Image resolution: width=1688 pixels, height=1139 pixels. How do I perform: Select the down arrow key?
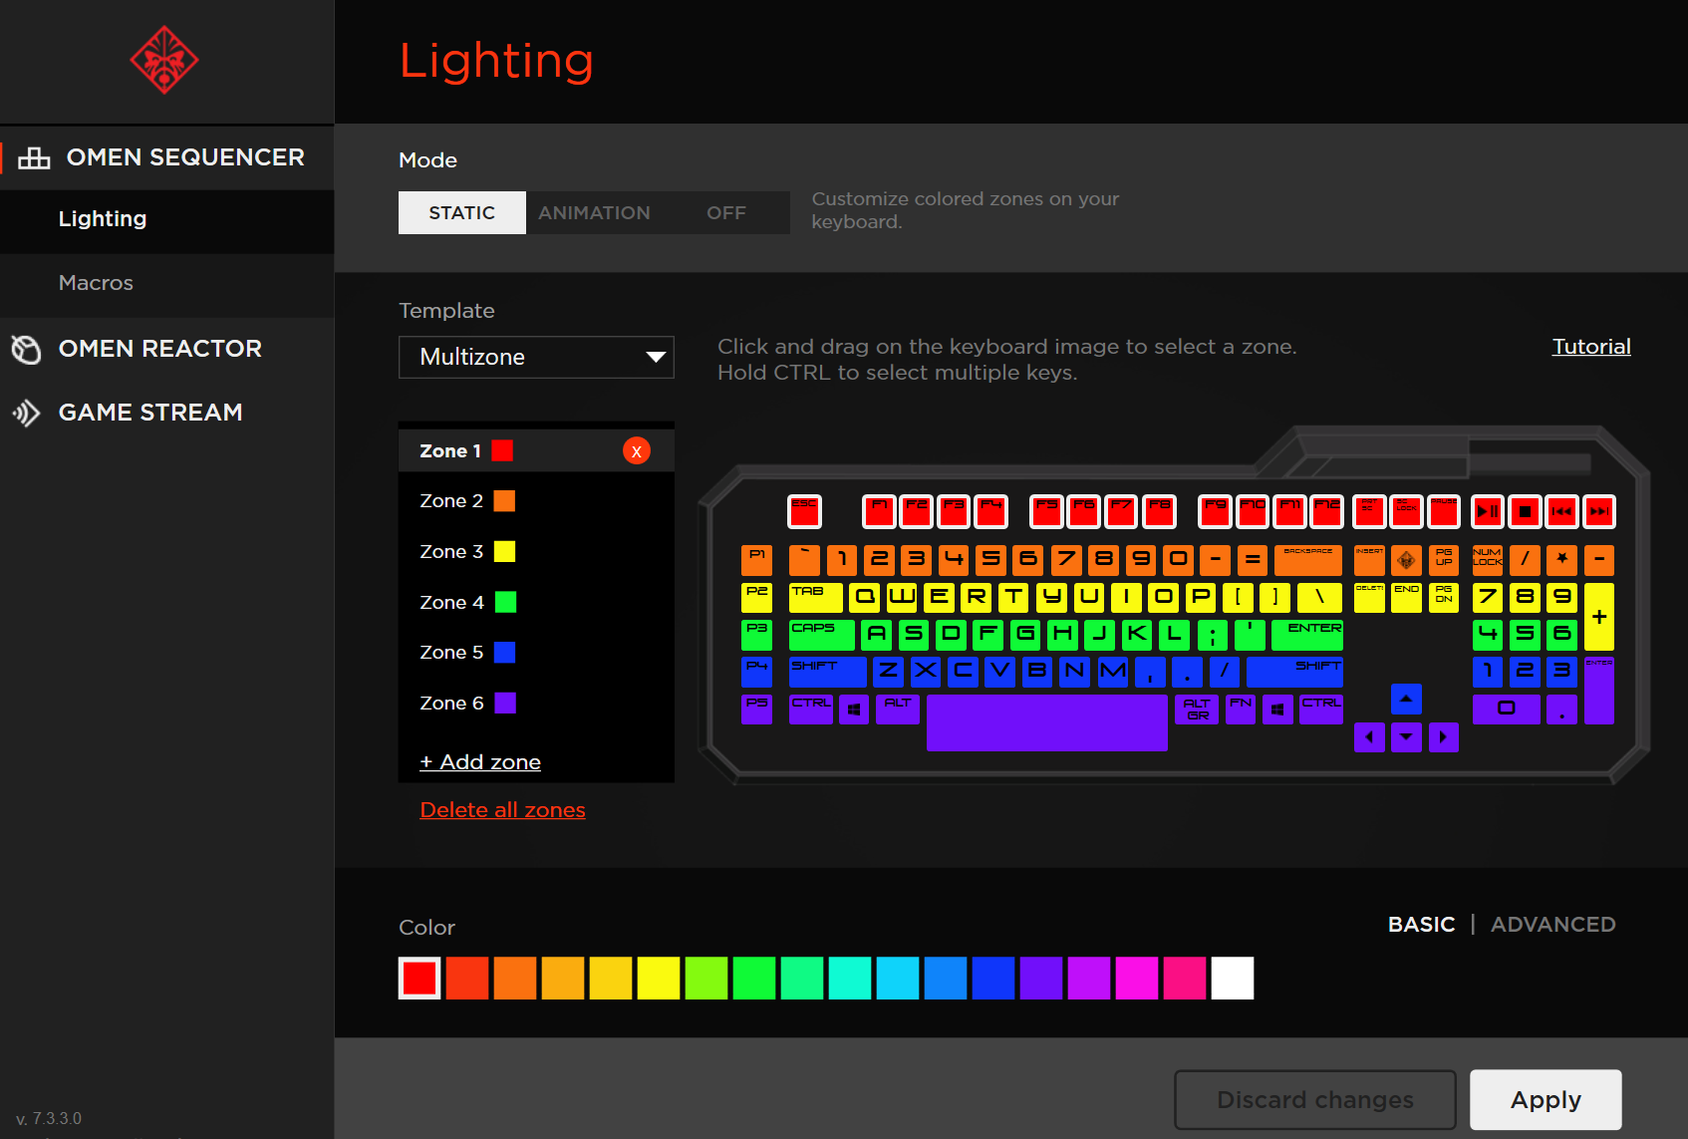1406,737
